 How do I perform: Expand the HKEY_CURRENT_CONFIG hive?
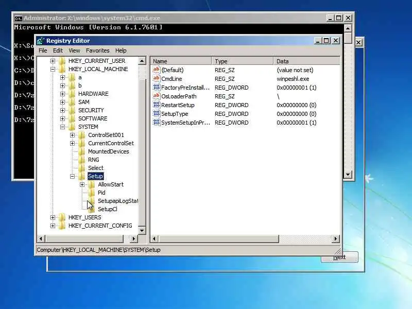53,226
